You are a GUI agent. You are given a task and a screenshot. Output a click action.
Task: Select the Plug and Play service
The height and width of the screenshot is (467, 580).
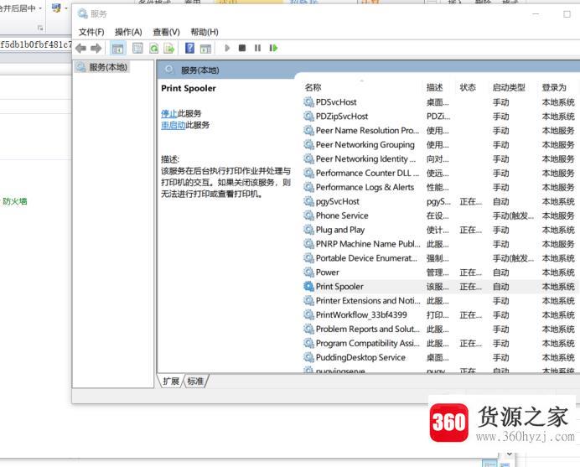pos(440,230)
